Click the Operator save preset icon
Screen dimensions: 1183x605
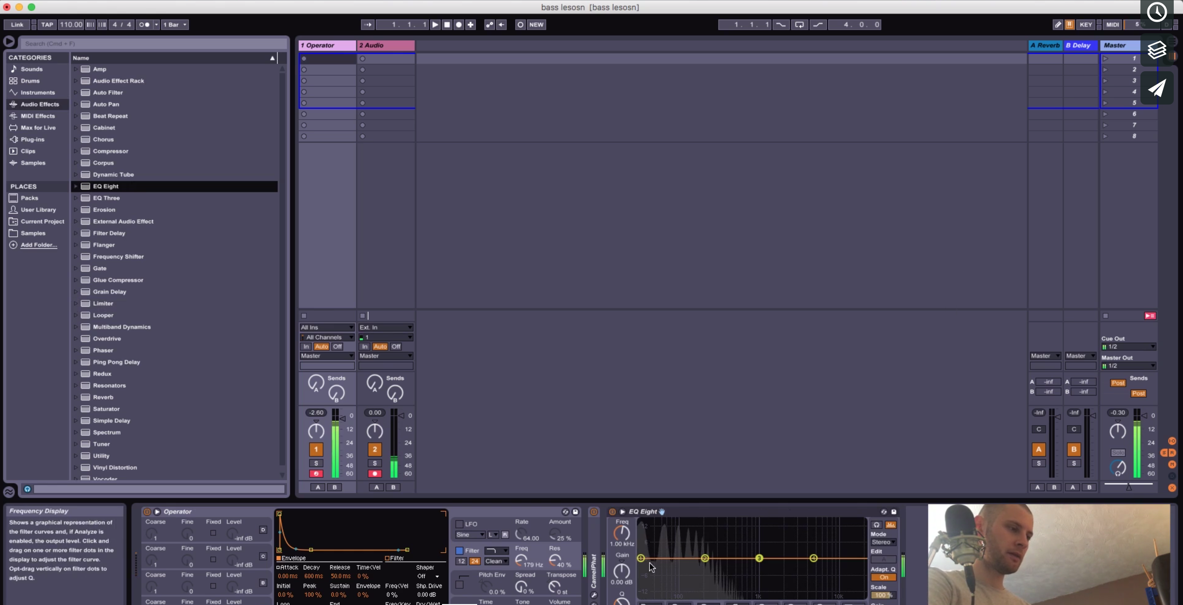pyautogui.click(x=575, y=512)
